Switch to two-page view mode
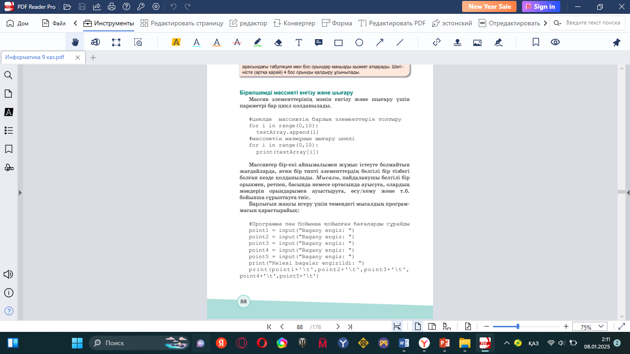The image size is (630, 354). click(432, 327)
